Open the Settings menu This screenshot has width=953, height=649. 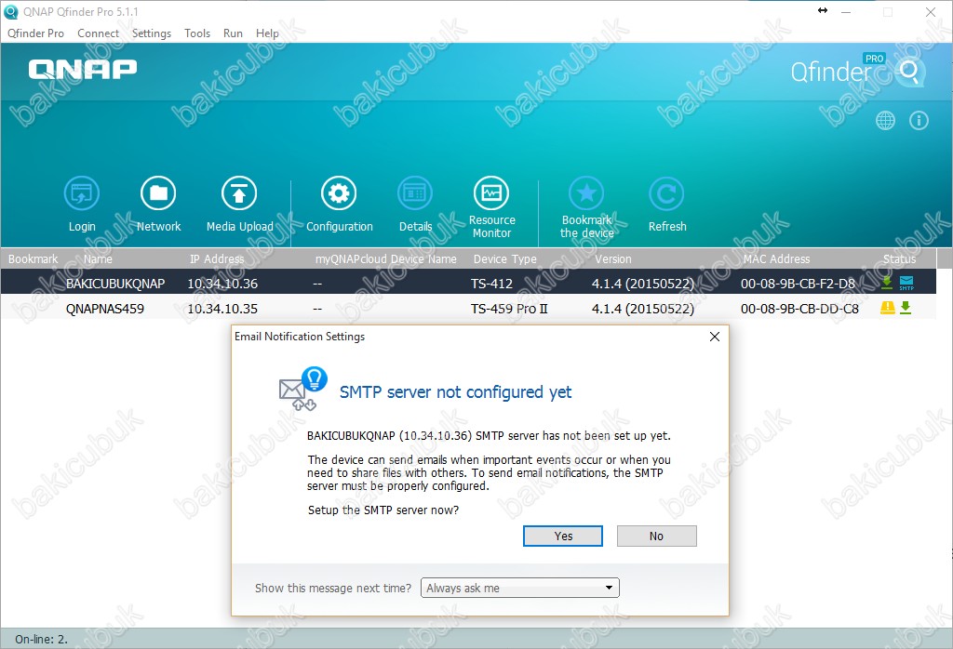coord(152,33)
